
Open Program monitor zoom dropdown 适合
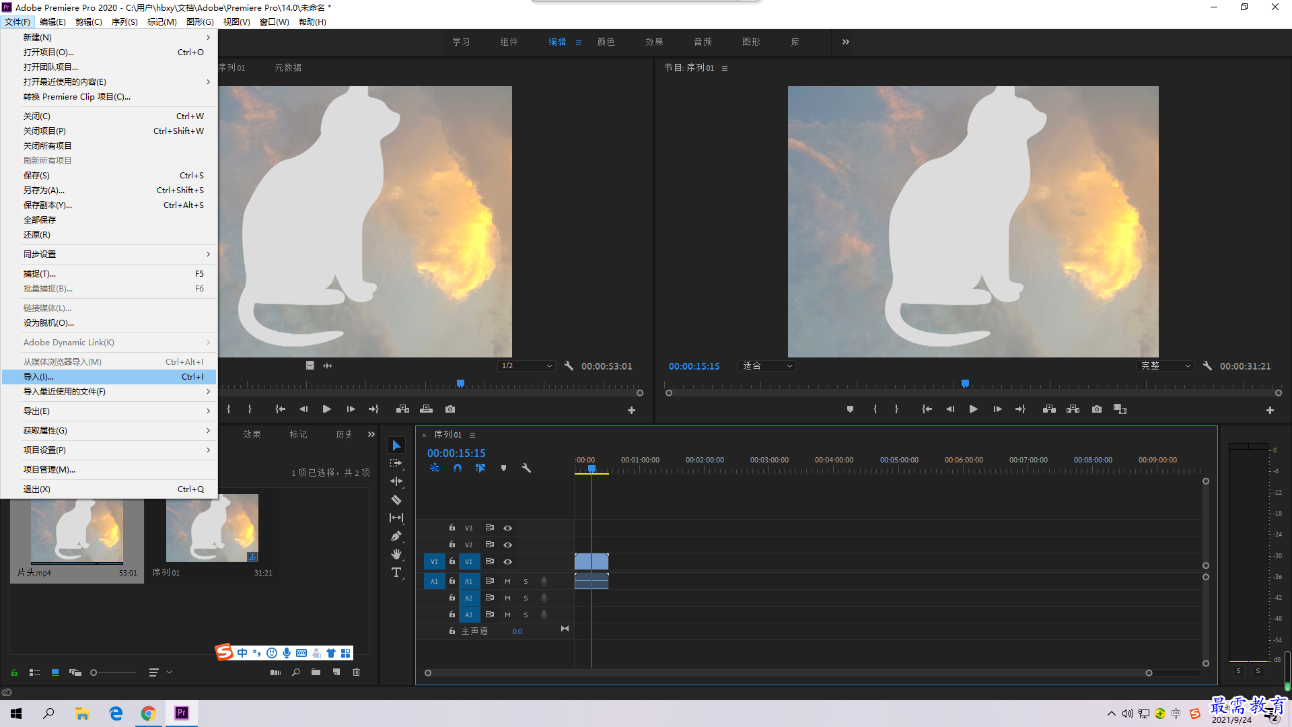(x=767, y=366)
